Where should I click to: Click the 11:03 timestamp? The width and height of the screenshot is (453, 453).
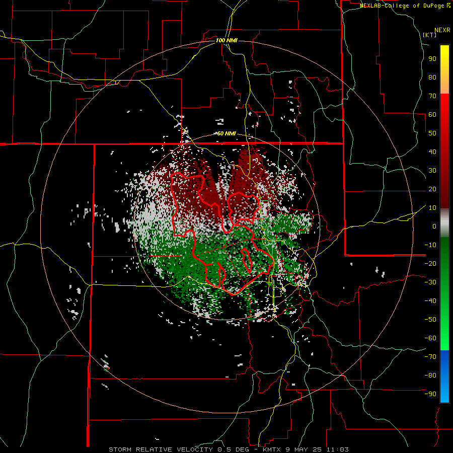tap(338, 449)
